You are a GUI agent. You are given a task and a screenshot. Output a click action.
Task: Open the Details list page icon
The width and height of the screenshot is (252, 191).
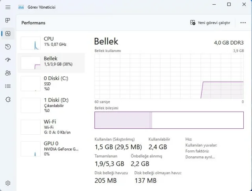click(8, 86)
